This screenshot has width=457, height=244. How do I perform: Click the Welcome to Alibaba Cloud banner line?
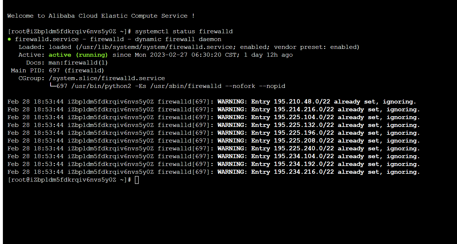click(101, 16)
